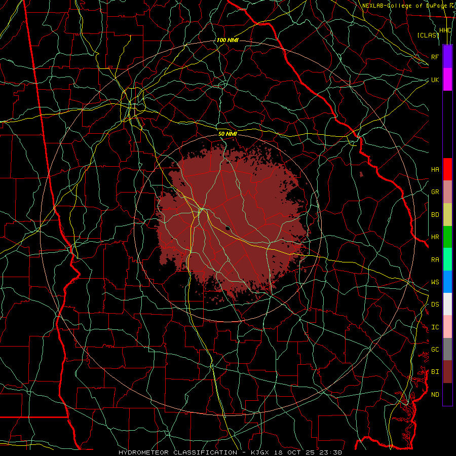Click the small black hole in the biological echo
The height and width of the screenshot is (456, 456).
[227, 227]
